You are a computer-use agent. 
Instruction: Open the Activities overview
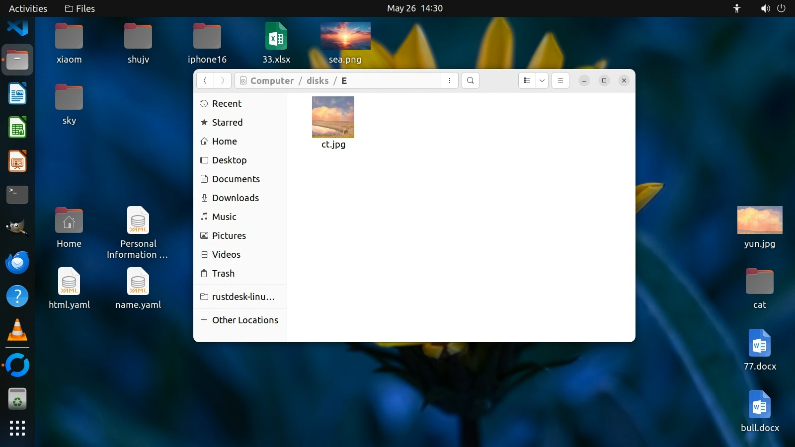tap(28, 8)
